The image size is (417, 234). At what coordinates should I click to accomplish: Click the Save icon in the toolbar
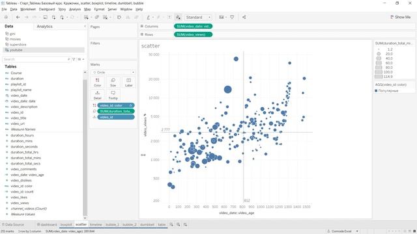[45, 18]
